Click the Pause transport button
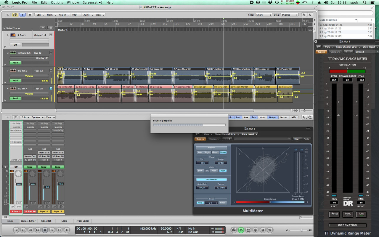 [60, 230]
